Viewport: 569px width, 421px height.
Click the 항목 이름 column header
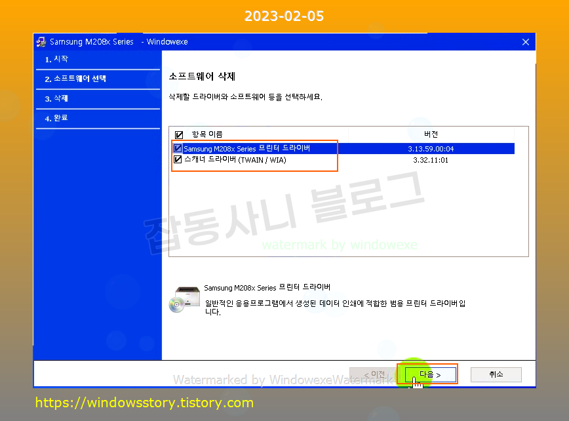coord(207,134)
